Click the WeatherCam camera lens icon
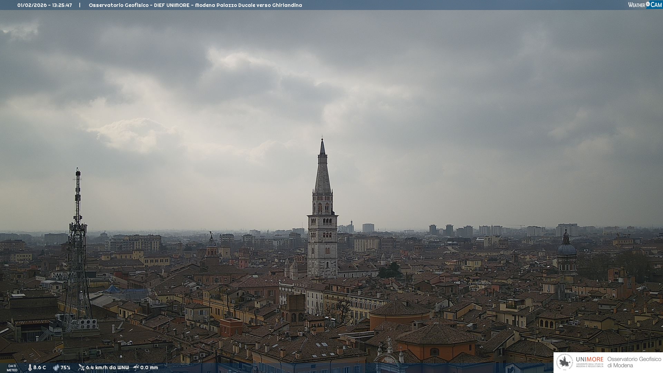Screen dimensions: 663x373 (648, 4)
